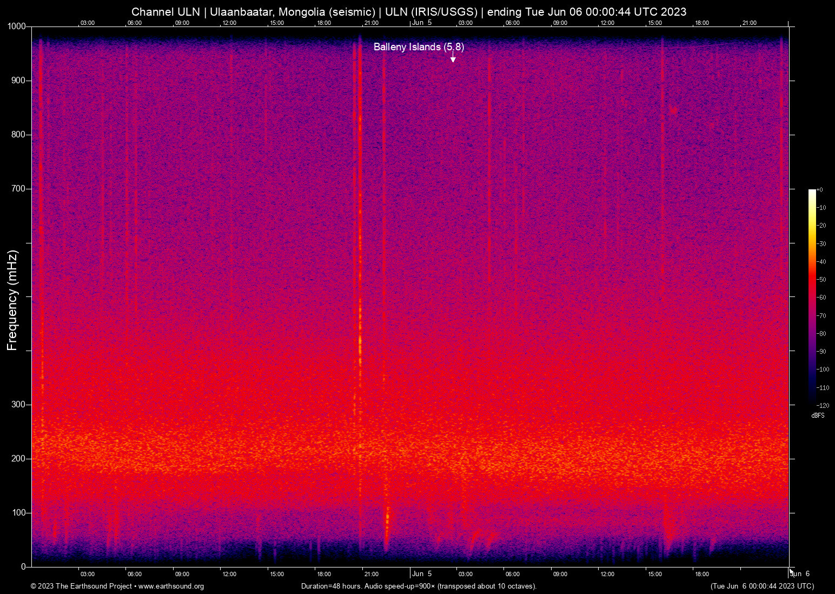
Task: Select the Jun 5 date label on bottom axis
Action: pos(422,574)
